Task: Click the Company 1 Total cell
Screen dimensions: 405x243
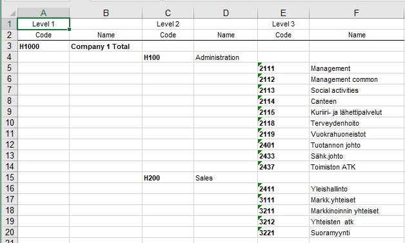Action: point(106,46)
